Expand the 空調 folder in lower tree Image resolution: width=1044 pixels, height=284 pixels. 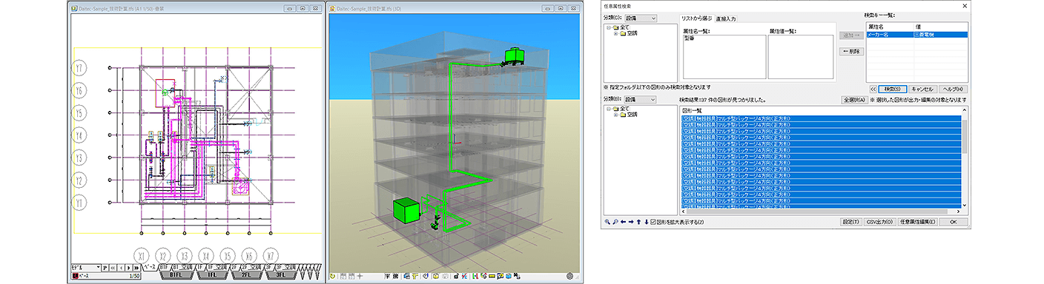[x=615, y=115]
